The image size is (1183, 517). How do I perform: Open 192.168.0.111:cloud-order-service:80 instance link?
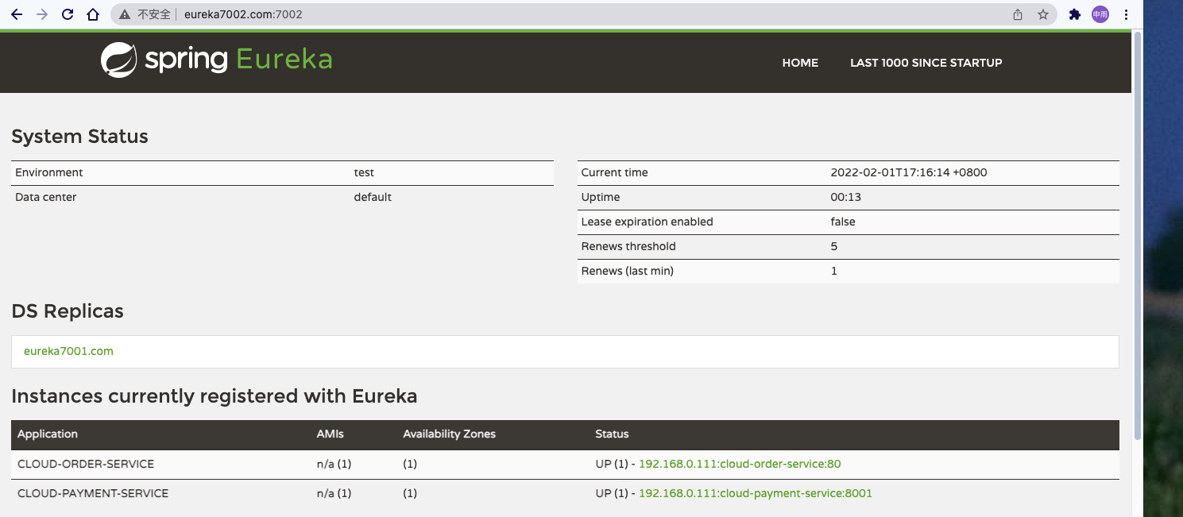(740, 464)
